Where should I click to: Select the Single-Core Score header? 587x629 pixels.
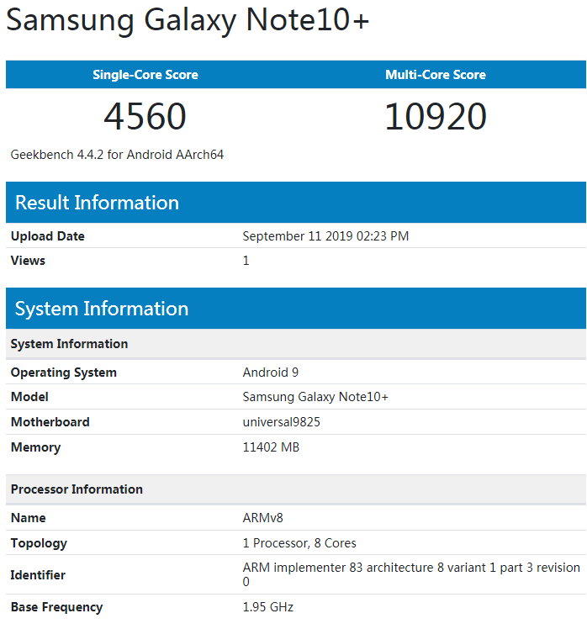145,75
